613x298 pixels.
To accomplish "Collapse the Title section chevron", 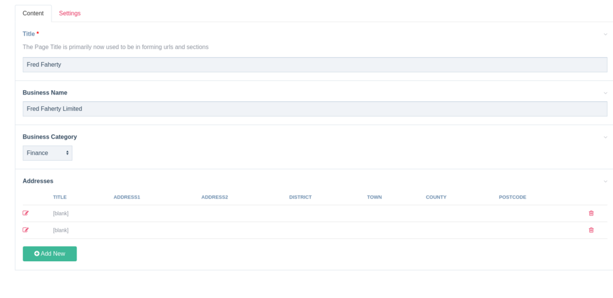I will point(606,34).
